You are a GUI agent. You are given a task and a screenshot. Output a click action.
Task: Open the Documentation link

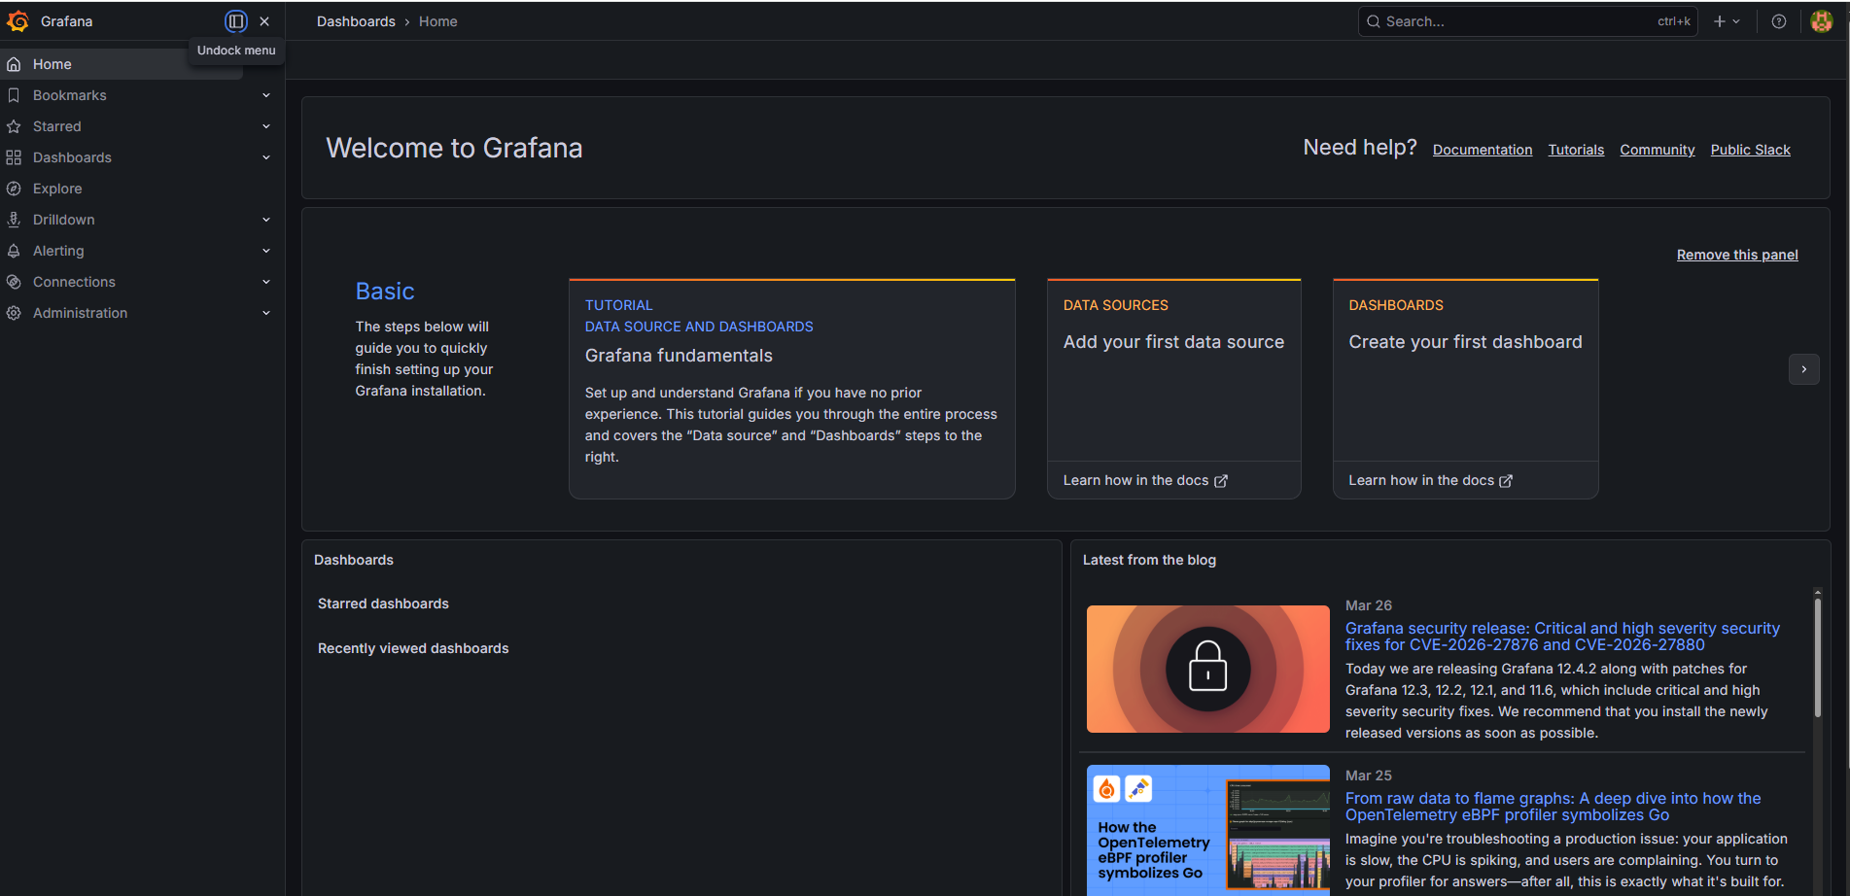(1482, 149)
